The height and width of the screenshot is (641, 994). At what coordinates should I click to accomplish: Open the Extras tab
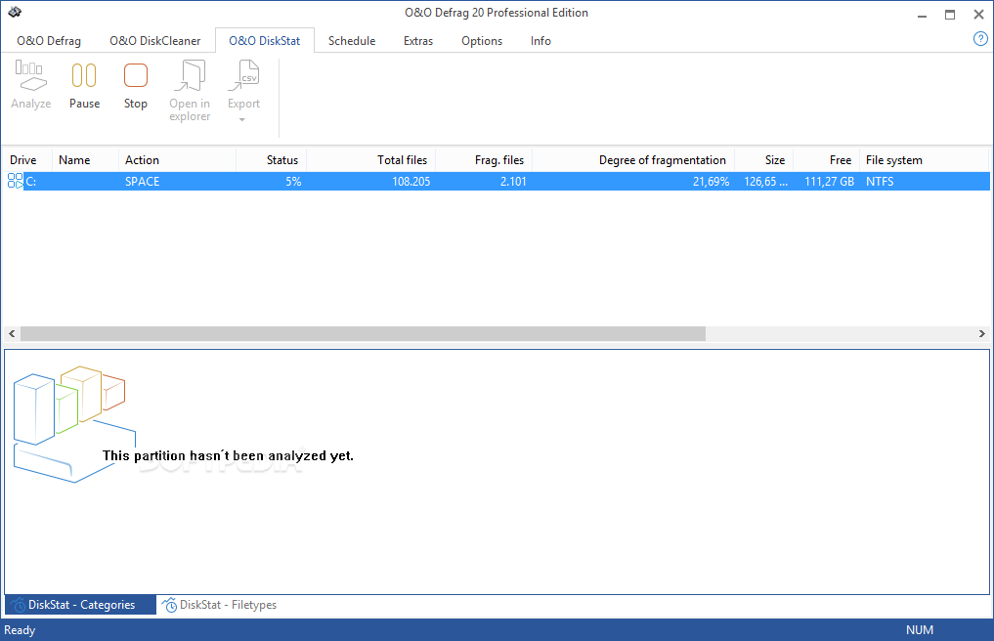(x=418, y=41)
